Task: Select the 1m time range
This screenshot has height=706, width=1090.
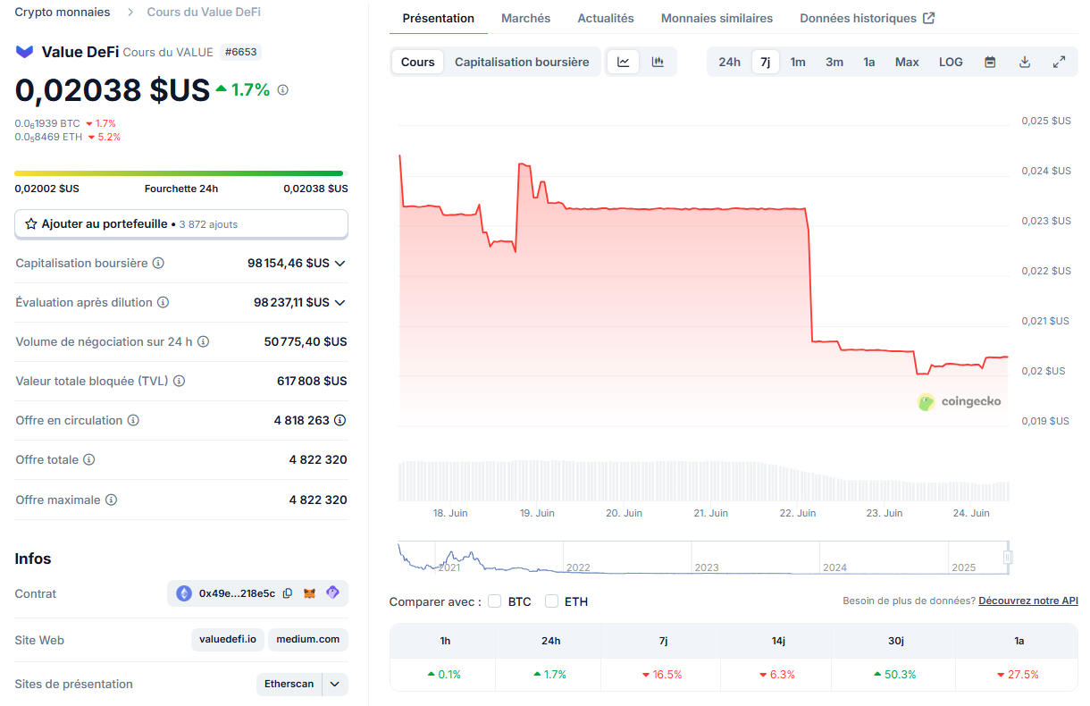Action: pos(798,62)
